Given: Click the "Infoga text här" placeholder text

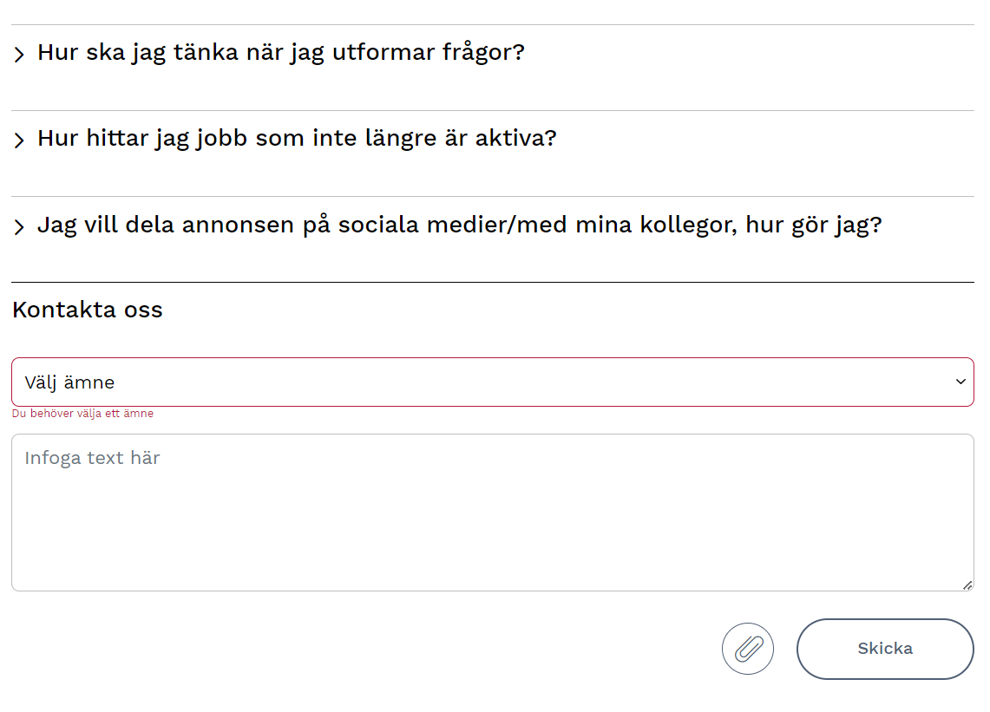Looking at the screenshot, I should pos(92,458).
